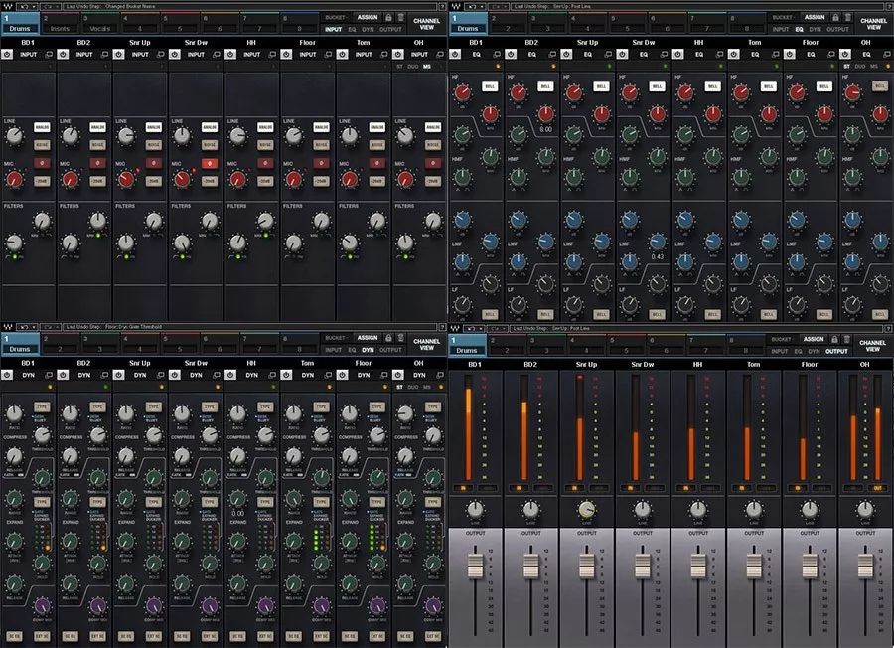Click the expand icon on BD1 input strip

point(49,55)
